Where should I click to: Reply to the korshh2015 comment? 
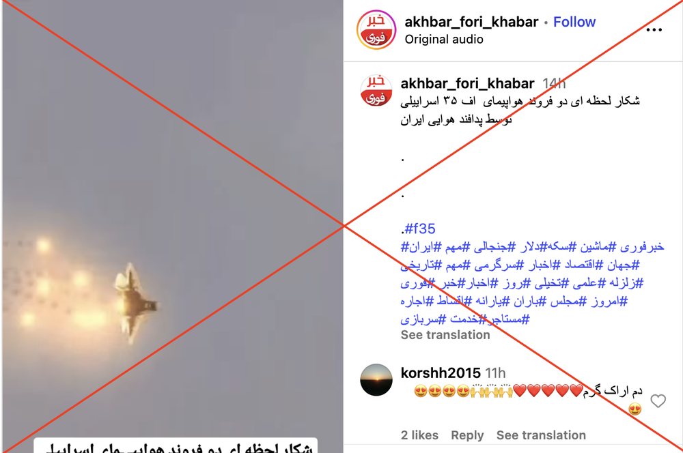tap(467, 435)
